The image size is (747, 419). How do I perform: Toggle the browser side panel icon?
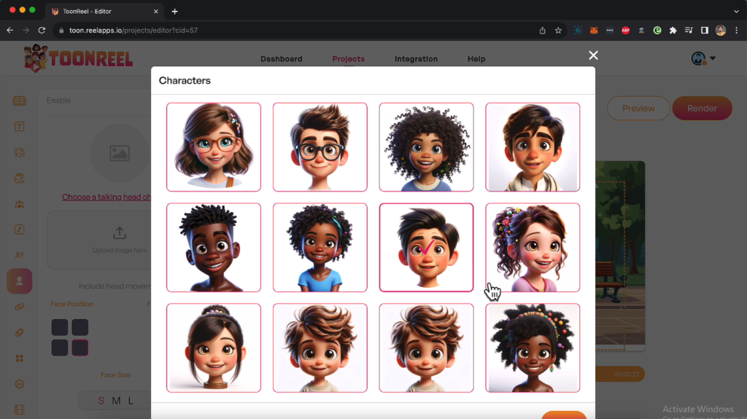704,31
